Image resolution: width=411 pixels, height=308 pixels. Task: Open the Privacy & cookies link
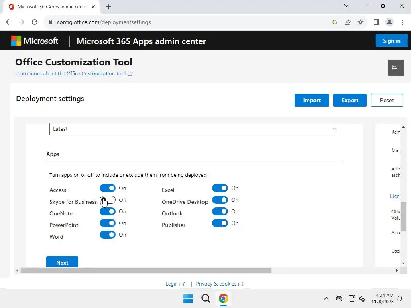pos(220,284)
